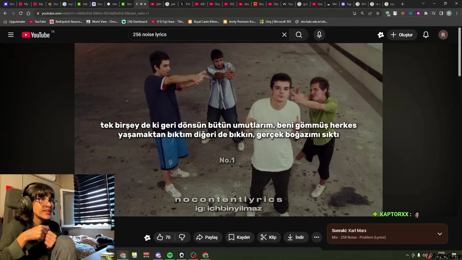
Task: Click the taskbar microphone tray icon
Action: (419, 255)
